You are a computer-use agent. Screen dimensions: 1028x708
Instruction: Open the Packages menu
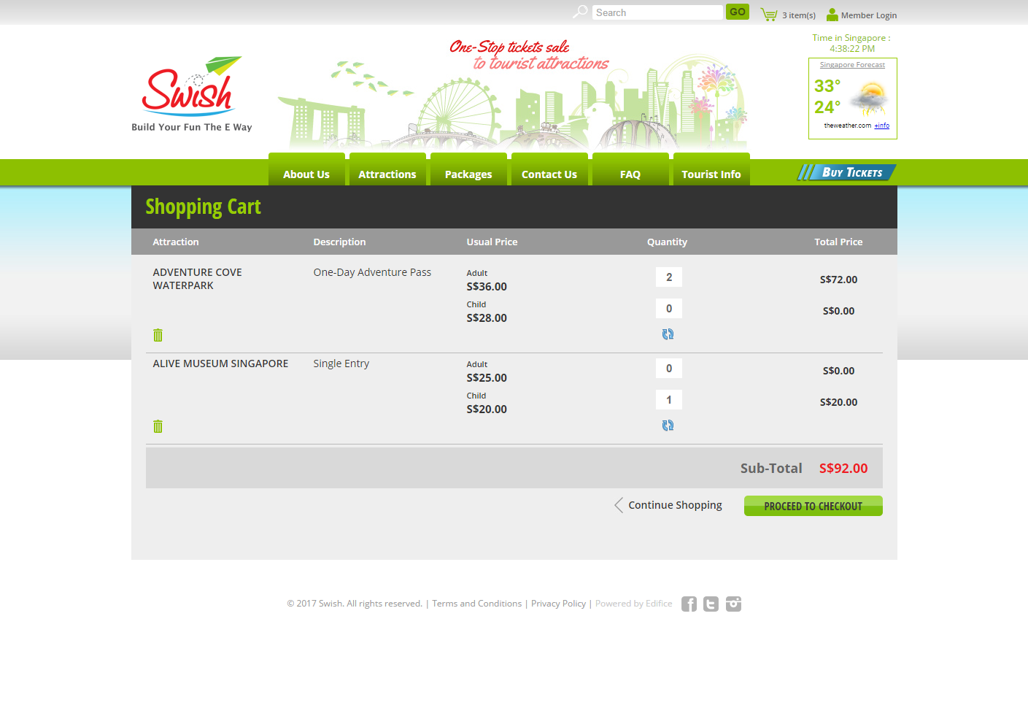pyautogui.click(x=468, y=169)
